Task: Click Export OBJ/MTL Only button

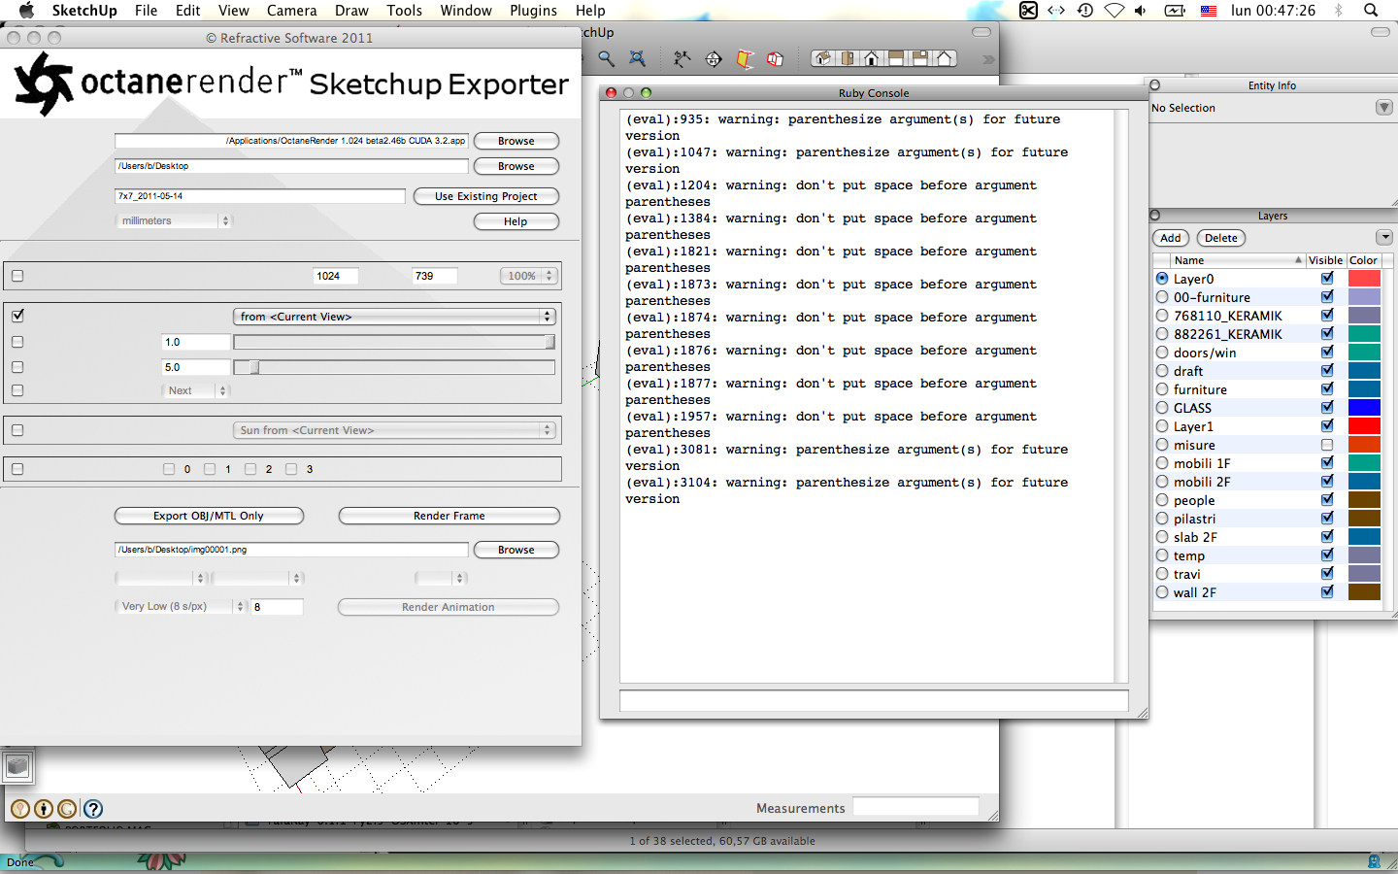Action: coord(209,516)
